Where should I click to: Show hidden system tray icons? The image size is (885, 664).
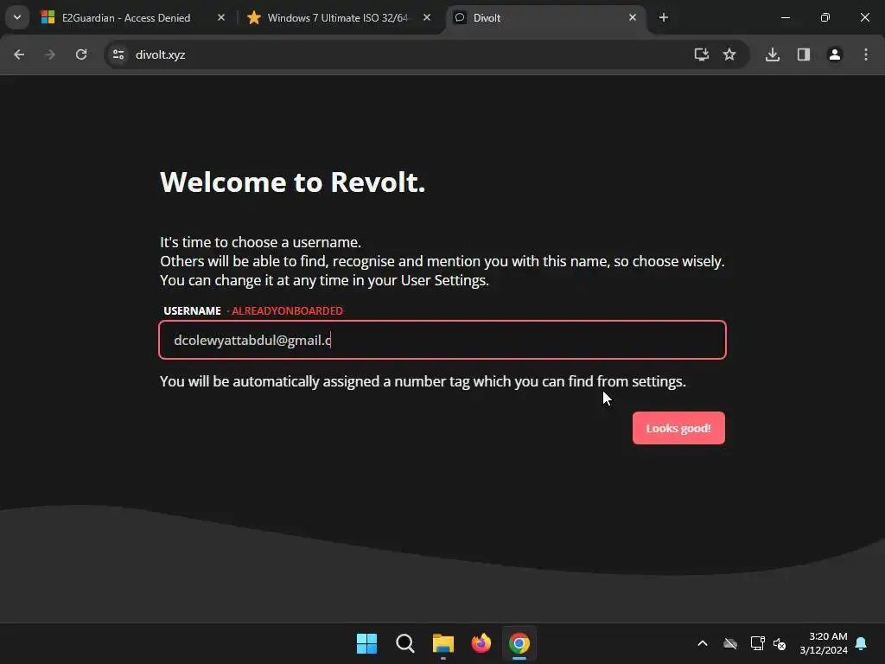click(x=703, y=643)
